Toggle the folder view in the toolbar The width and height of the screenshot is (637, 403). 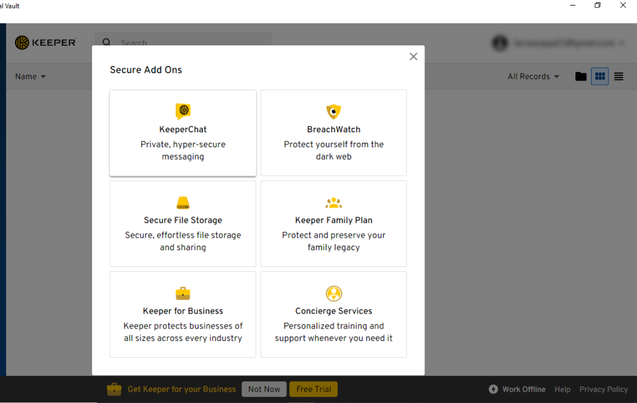click(x=580, y=76)
